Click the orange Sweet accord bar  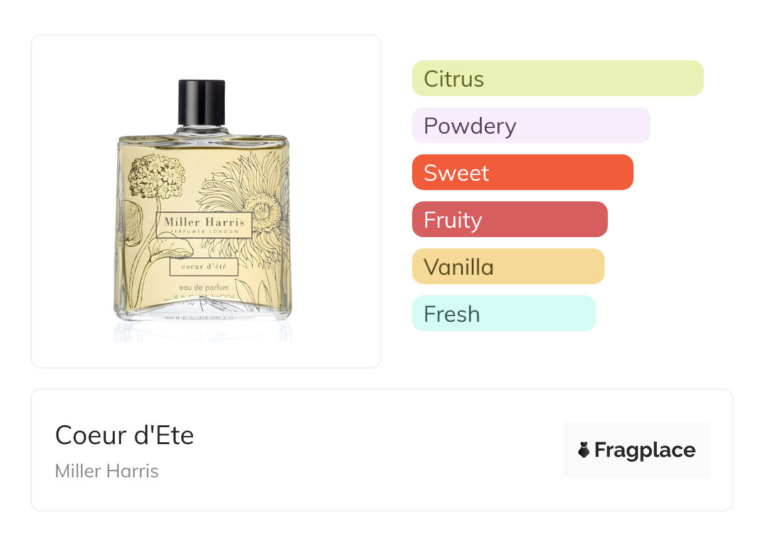522,173
